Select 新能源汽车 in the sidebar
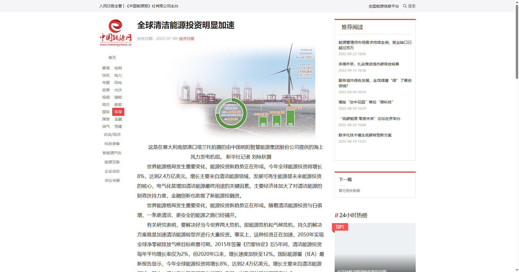Screen dimensions: 519x272 click(x=112, y=153)
